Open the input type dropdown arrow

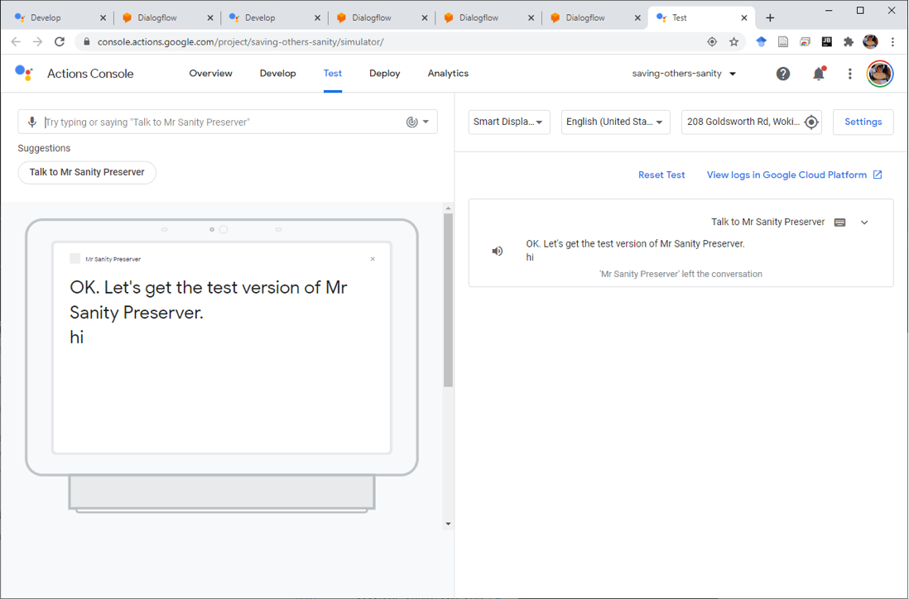point(426,122)
